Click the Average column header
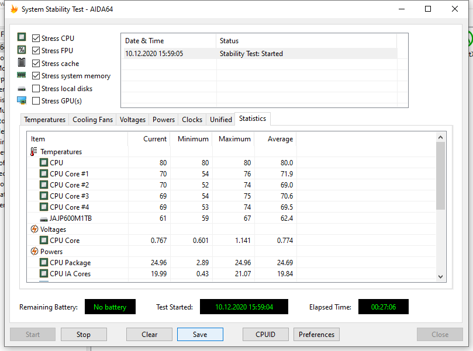Viewport: 473px width, 351px height. click(275, 139)
